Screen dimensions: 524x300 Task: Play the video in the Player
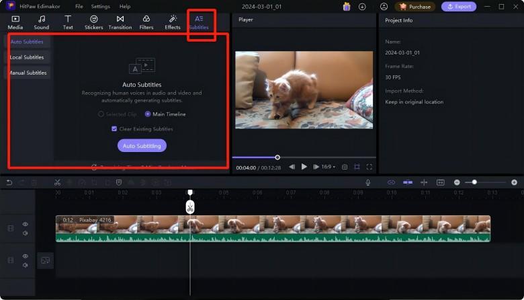pyautogui.click(x=304, y=167)
